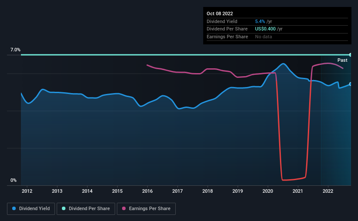Click the 2014 x-axis label

point(87,191)
